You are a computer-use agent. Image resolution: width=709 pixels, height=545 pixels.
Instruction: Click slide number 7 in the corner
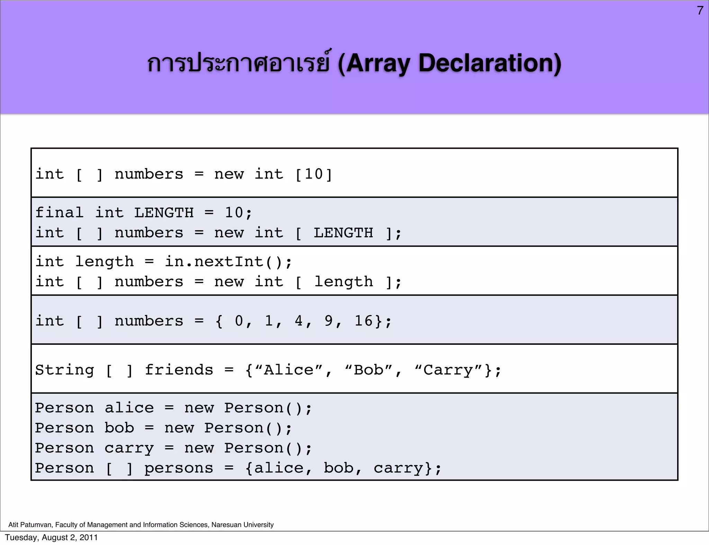(x=700, y=11)
